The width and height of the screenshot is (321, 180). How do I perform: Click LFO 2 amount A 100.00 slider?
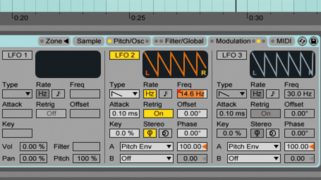[x=192, y=146]
